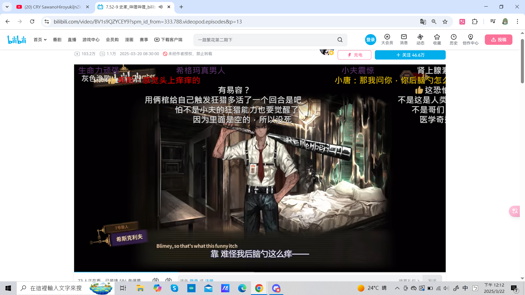Toggle danmaku display switch below the video
This screenshot has width=525, height=295.
156,280
